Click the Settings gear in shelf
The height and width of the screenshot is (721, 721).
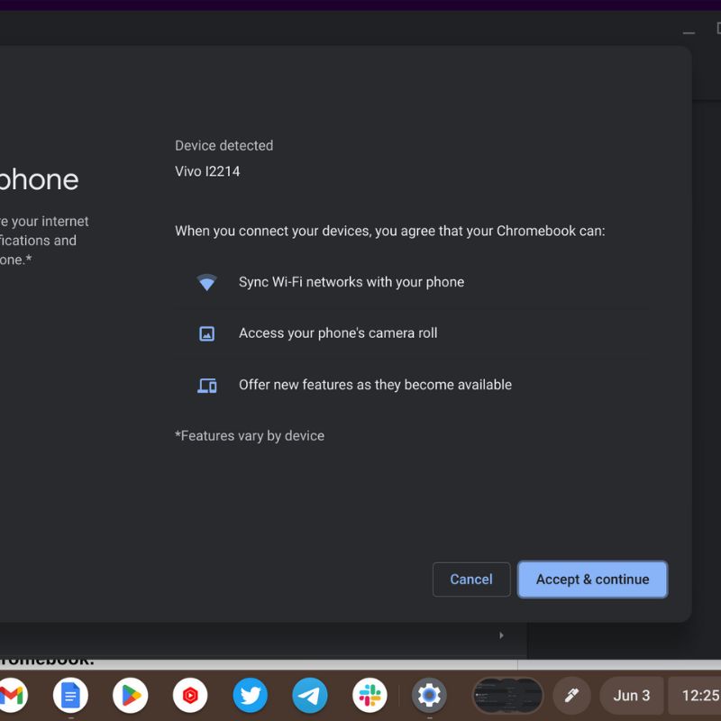429,695
